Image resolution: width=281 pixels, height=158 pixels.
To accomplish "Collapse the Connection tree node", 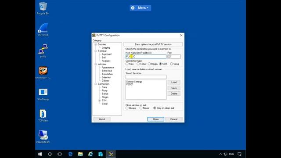I will click(96, 84).
